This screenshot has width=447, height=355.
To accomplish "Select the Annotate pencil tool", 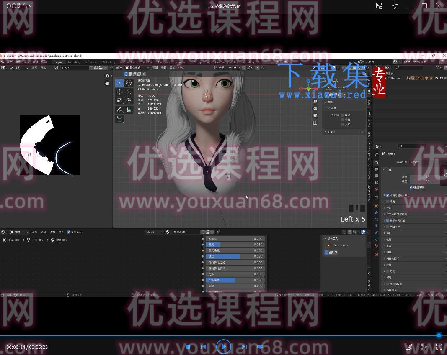I will coord(119,110).
